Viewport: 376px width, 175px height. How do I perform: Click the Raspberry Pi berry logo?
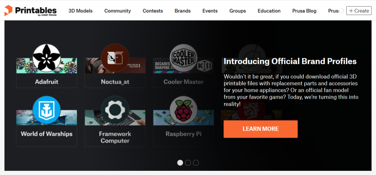pyautogui.click(x=183, y=110)
